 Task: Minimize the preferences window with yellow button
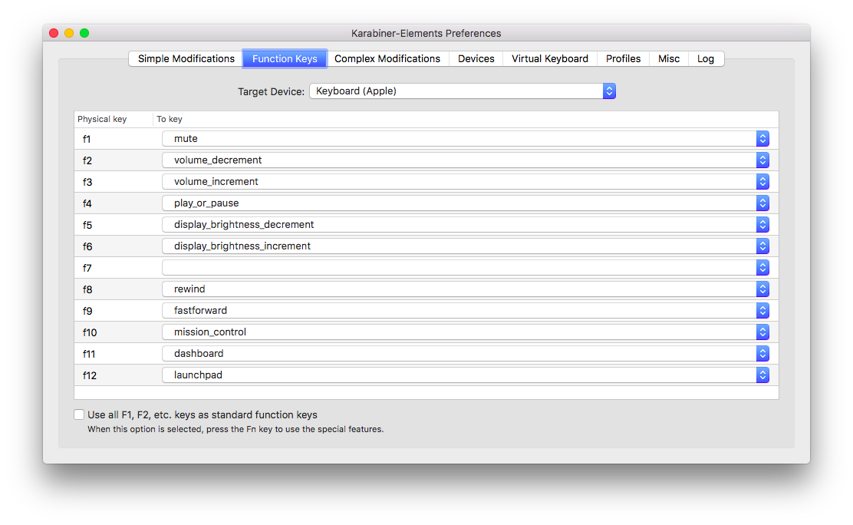[69, 33]
